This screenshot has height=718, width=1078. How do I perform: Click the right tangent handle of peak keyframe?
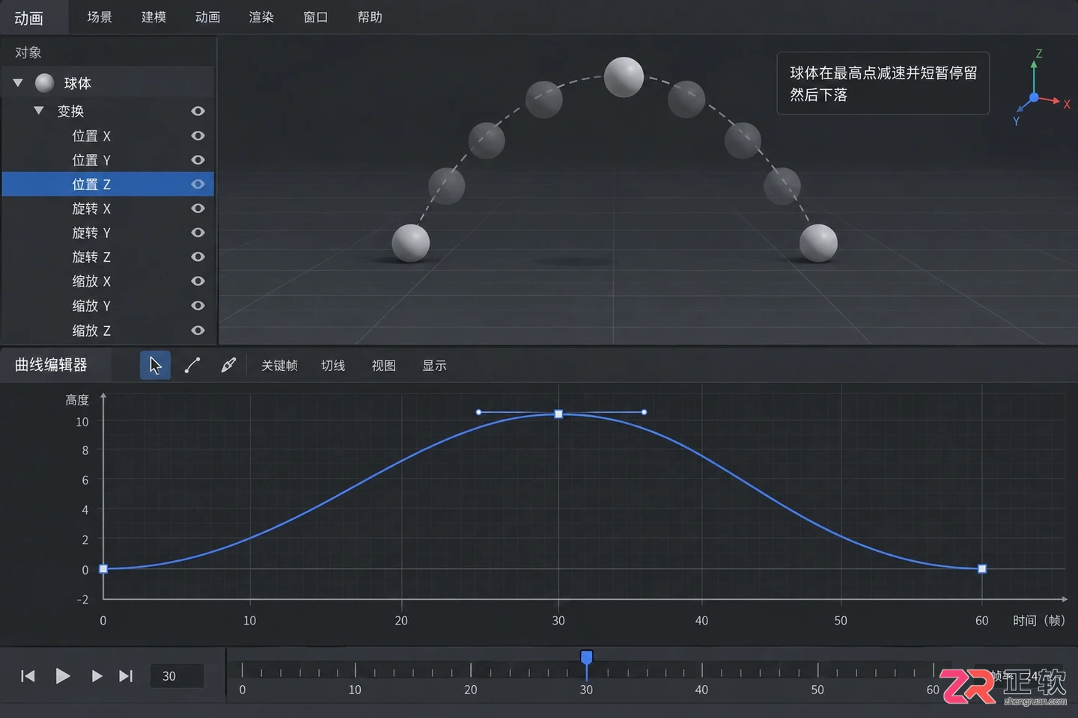click(645, 412)
